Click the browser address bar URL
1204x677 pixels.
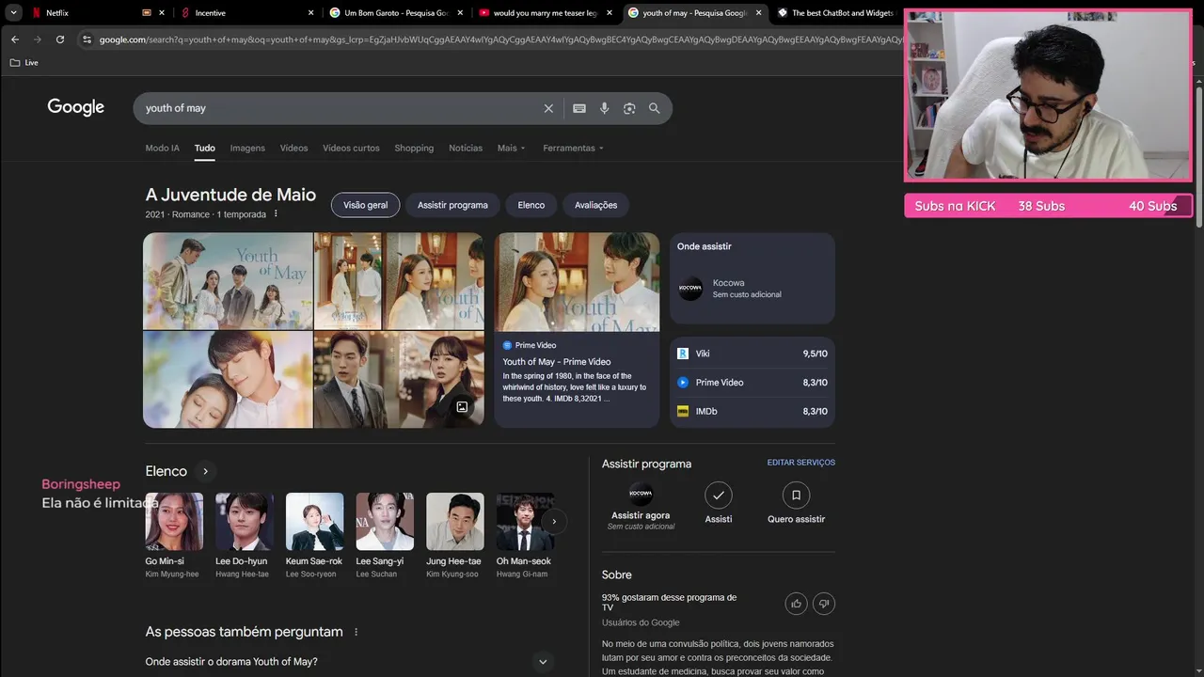click(499, 39)
